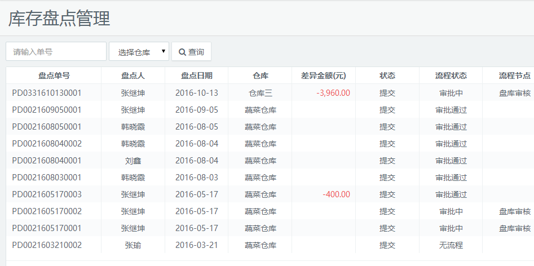Click 盘库审核 node in the first row
The height and width of the screenshot is (266, 534).
tap(515, 93)
